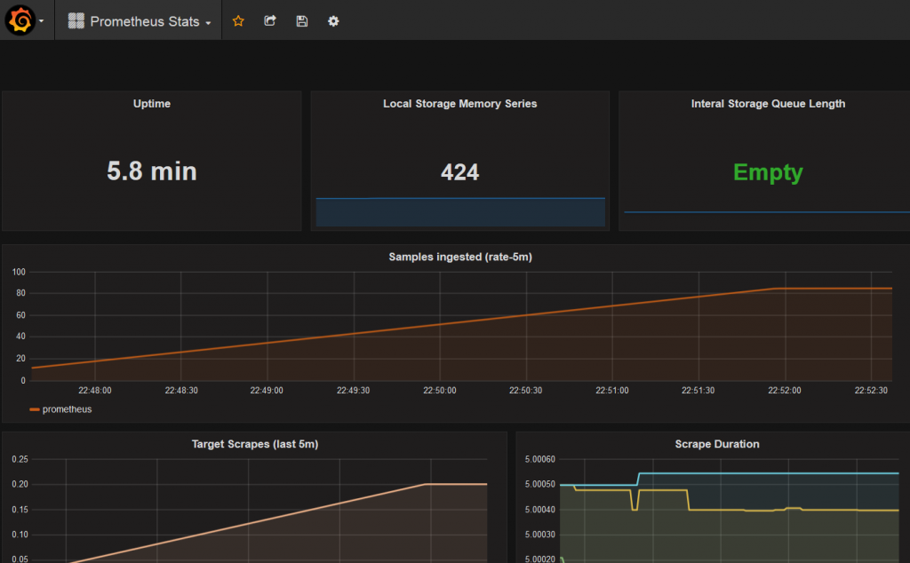Click the Samples ingested (rate-5m) title

point(460,257)
